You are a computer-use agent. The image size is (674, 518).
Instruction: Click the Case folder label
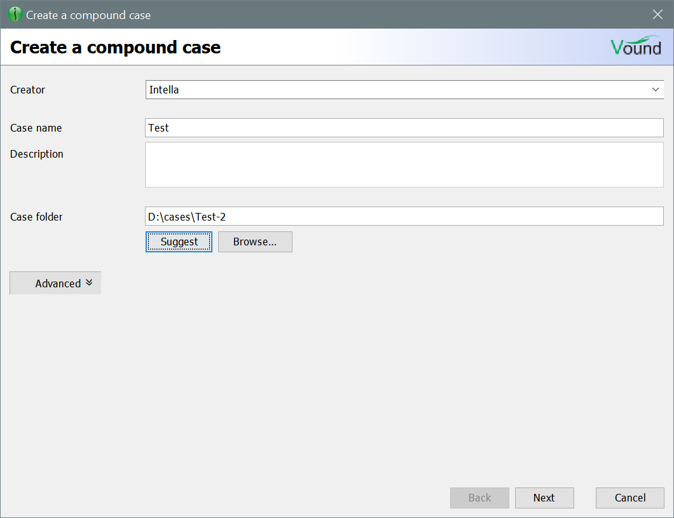coord(36,217)
